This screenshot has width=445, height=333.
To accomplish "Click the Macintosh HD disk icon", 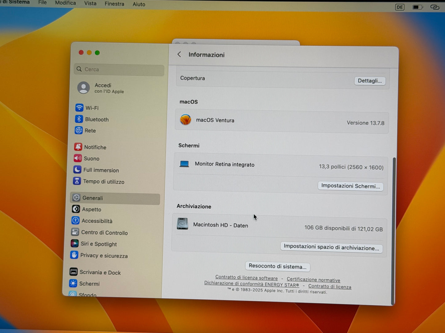I will [182, 223].
